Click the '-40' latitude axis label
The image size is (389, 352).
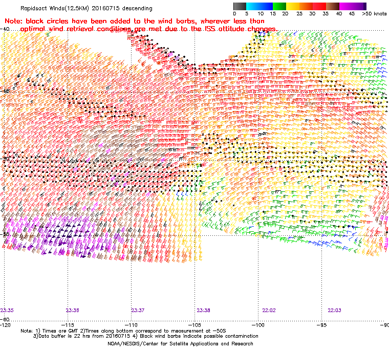tap(5, 29)
